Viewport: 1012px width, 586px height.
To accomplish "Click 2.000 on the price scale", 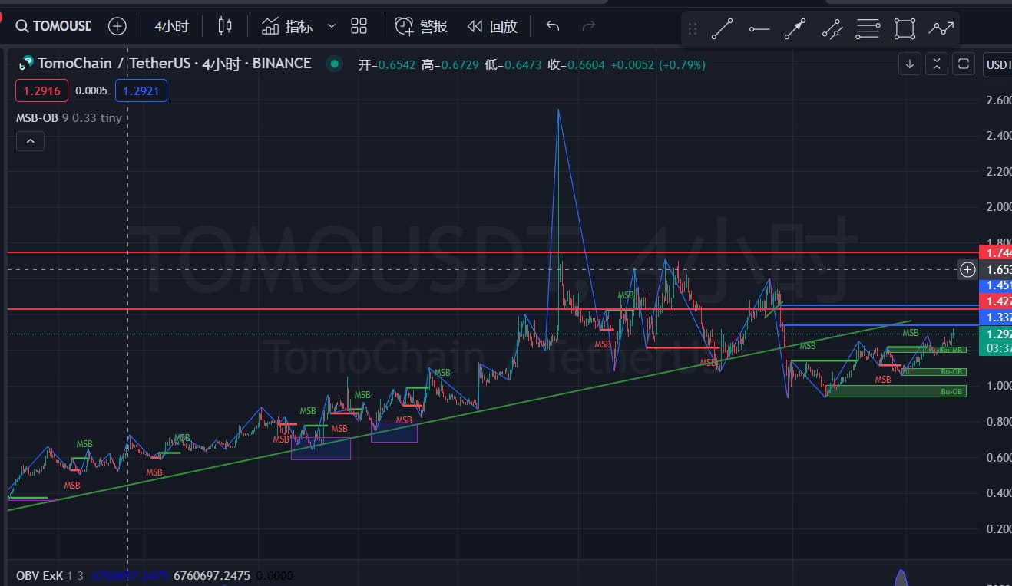I will (999, 207).
